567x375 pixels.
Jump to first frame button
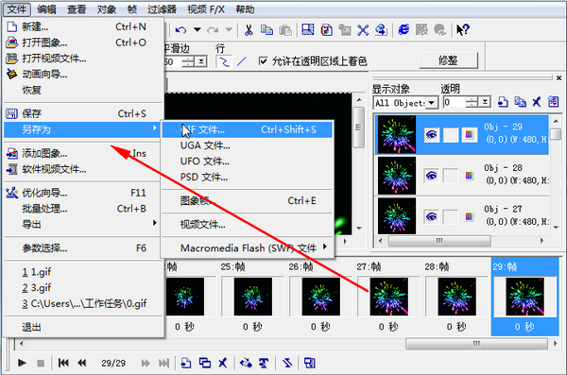click(63, 363)
